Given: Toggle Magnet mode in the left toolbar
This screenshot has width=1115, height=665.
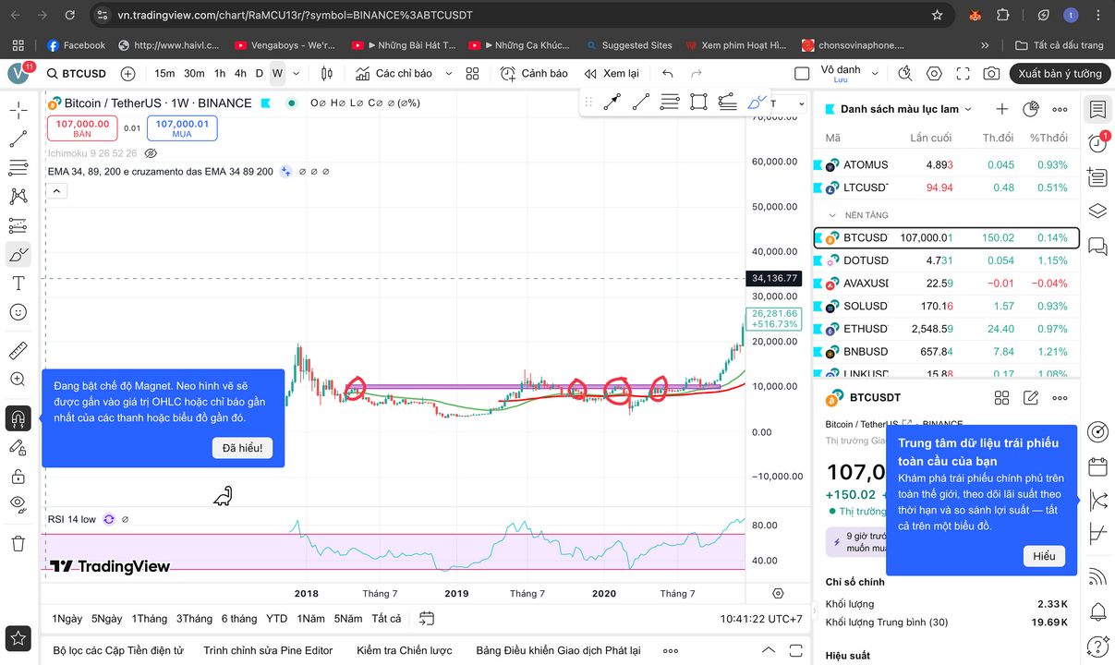Looking at the screenshot, I should (18, 417).
